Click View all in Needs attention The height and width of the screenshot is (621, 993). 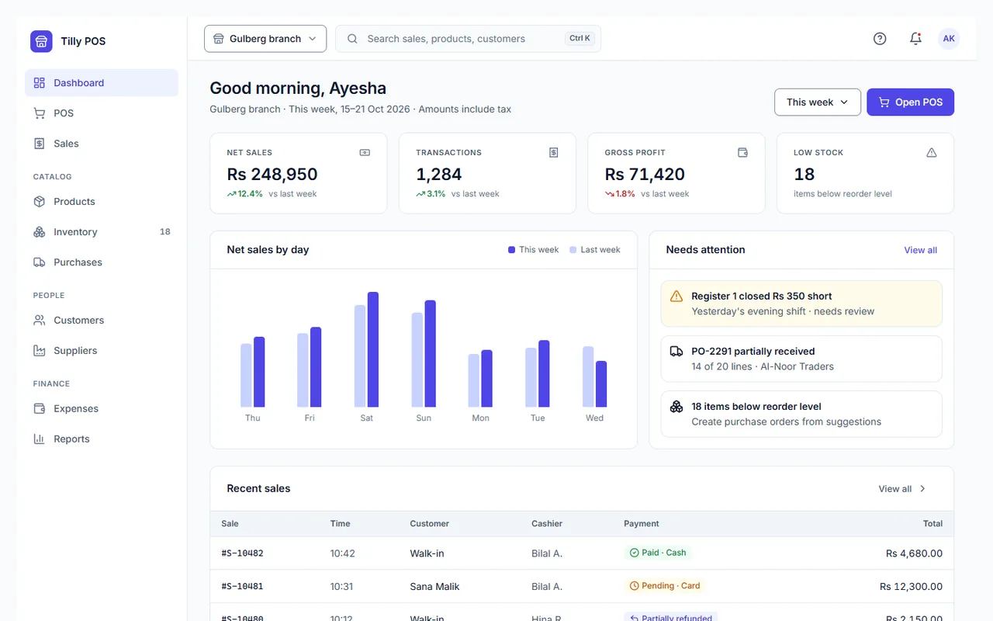[920, 250]
